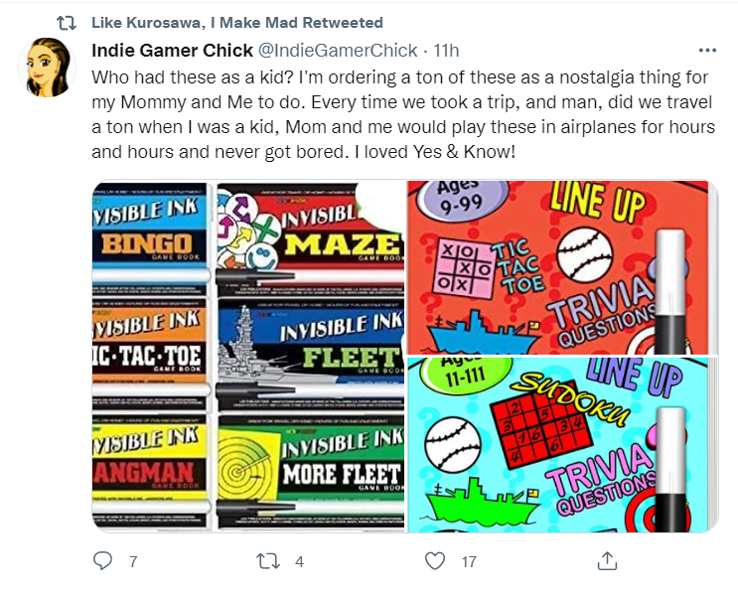The height and width of the screenshot is (594, 738).
Task: Open the three-dot more options menu
Action: [x=707, y=50]
